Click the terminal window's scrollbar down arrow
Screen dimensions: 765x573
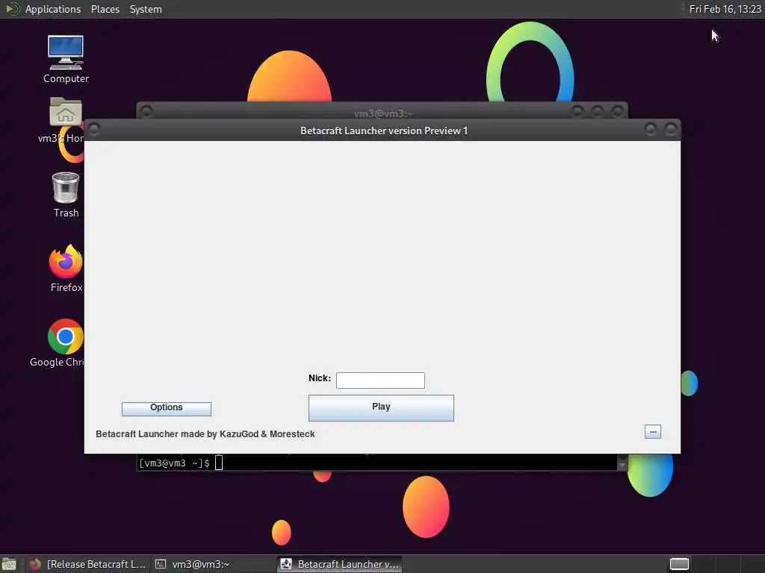coord(622,466)
